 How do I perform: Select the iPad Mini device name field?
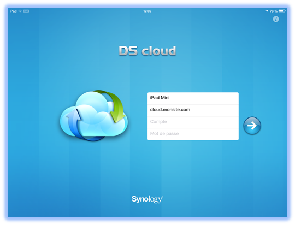[193, 98]
